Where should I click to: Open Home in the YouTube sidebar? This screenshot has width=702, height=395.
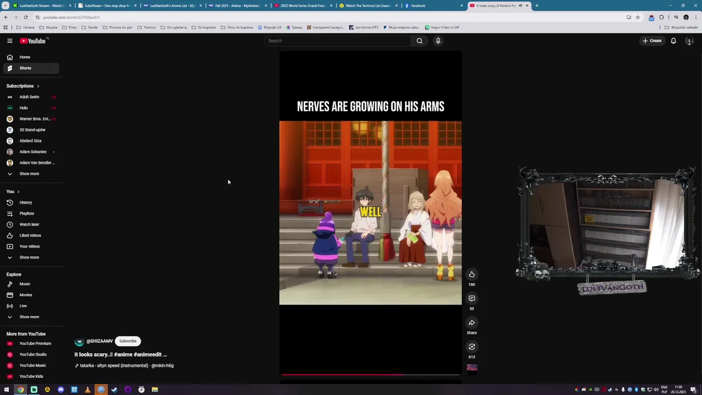pos(31,57)
